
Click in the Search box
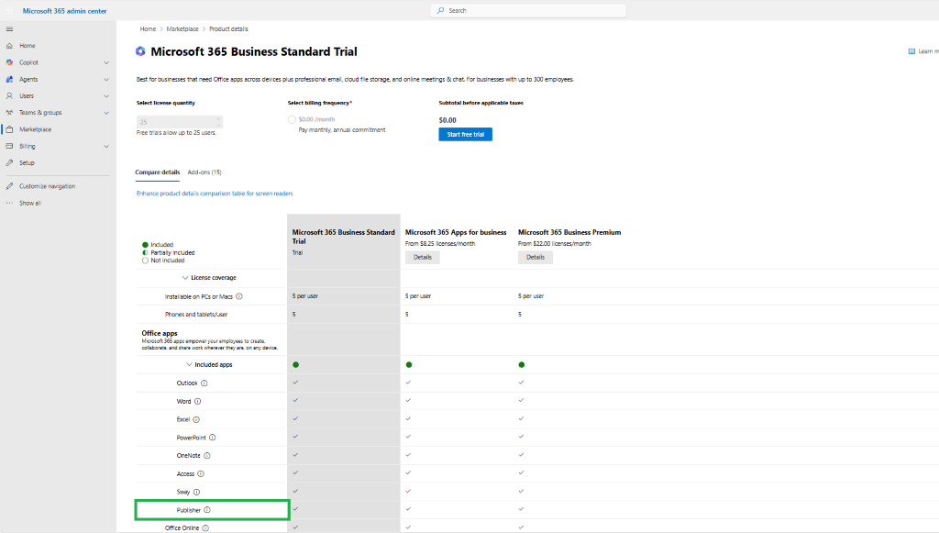[x=528, y=10]
